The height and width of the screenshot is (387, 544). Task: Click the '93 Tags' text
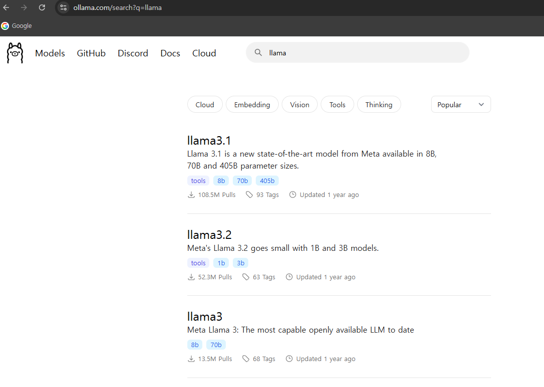click(267, 194)
